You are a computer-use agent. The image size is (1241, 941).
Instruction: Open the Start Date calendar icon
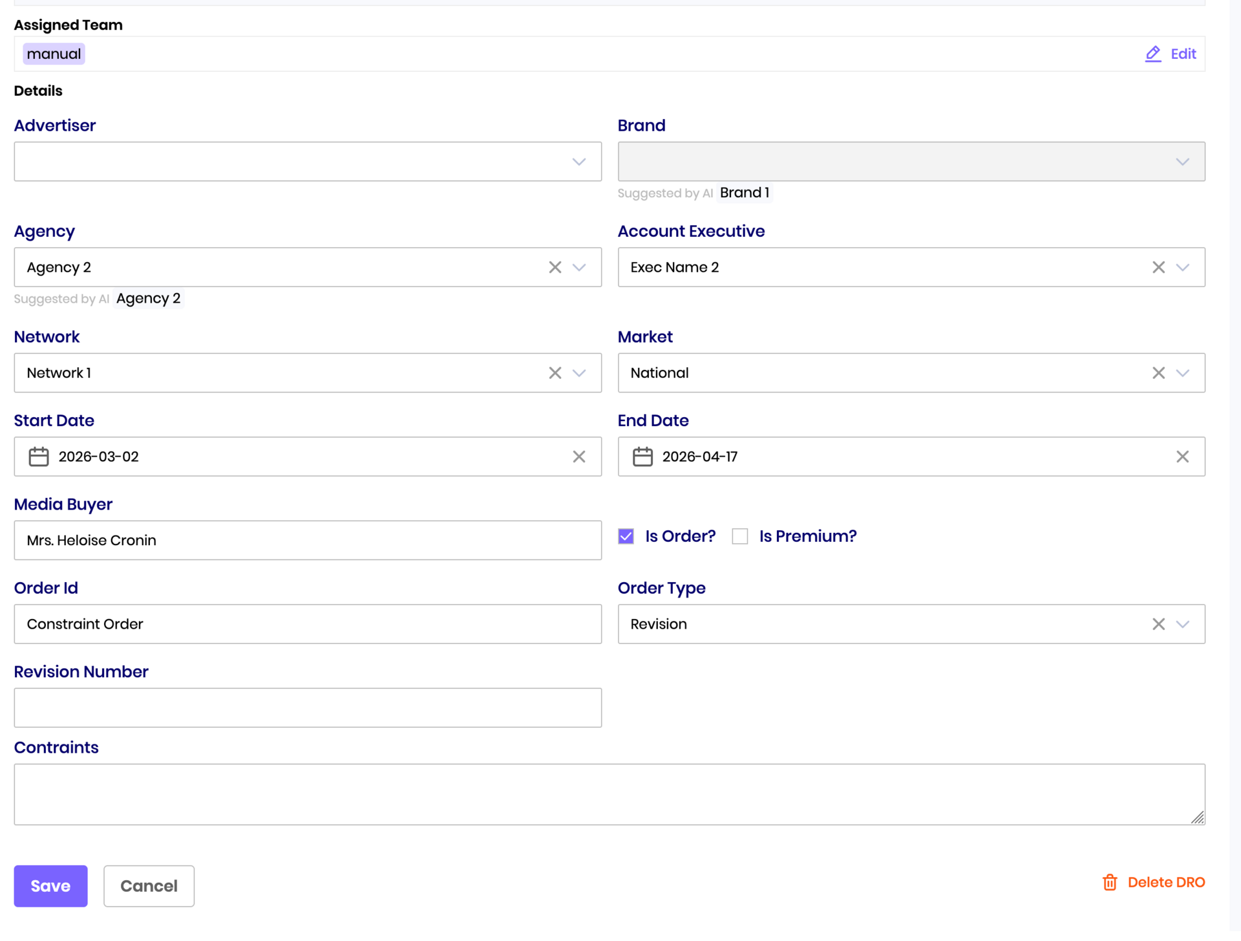pyautogui.click(x=39, y=457)
